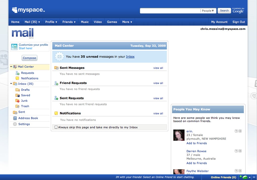The width and height of the screenshot is (257, 180).
Task: Click the Friend Requests person icon
Action: click(56, 83)
